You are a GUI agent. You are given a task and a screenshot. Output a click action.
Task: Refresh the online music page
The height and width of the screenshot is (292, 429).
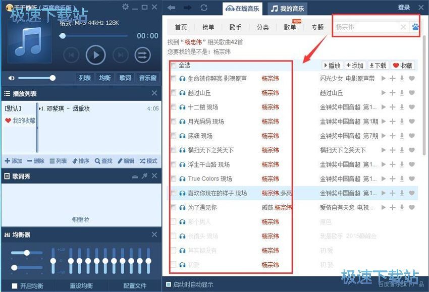(204, 8)
